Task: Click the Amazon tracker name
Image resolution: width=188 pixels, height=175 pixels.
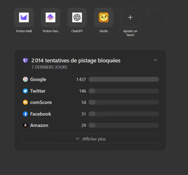Action: click(39, 125)
